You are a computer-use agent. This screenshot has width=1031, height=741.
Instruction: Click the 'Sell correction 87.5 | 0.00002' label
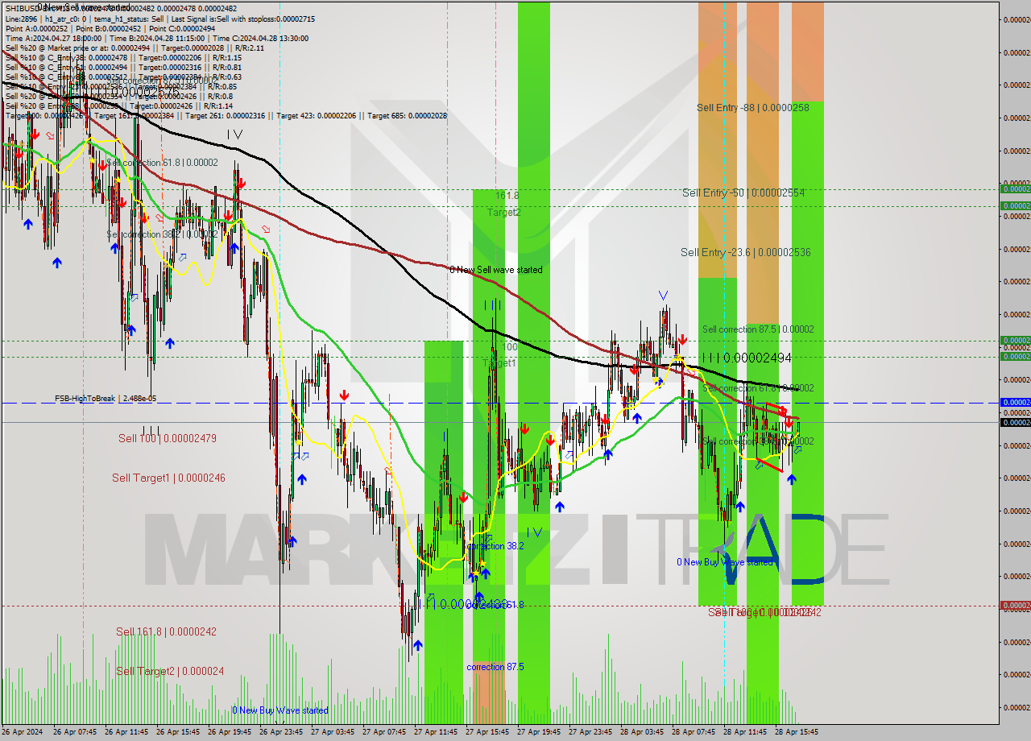click(758, 329)
